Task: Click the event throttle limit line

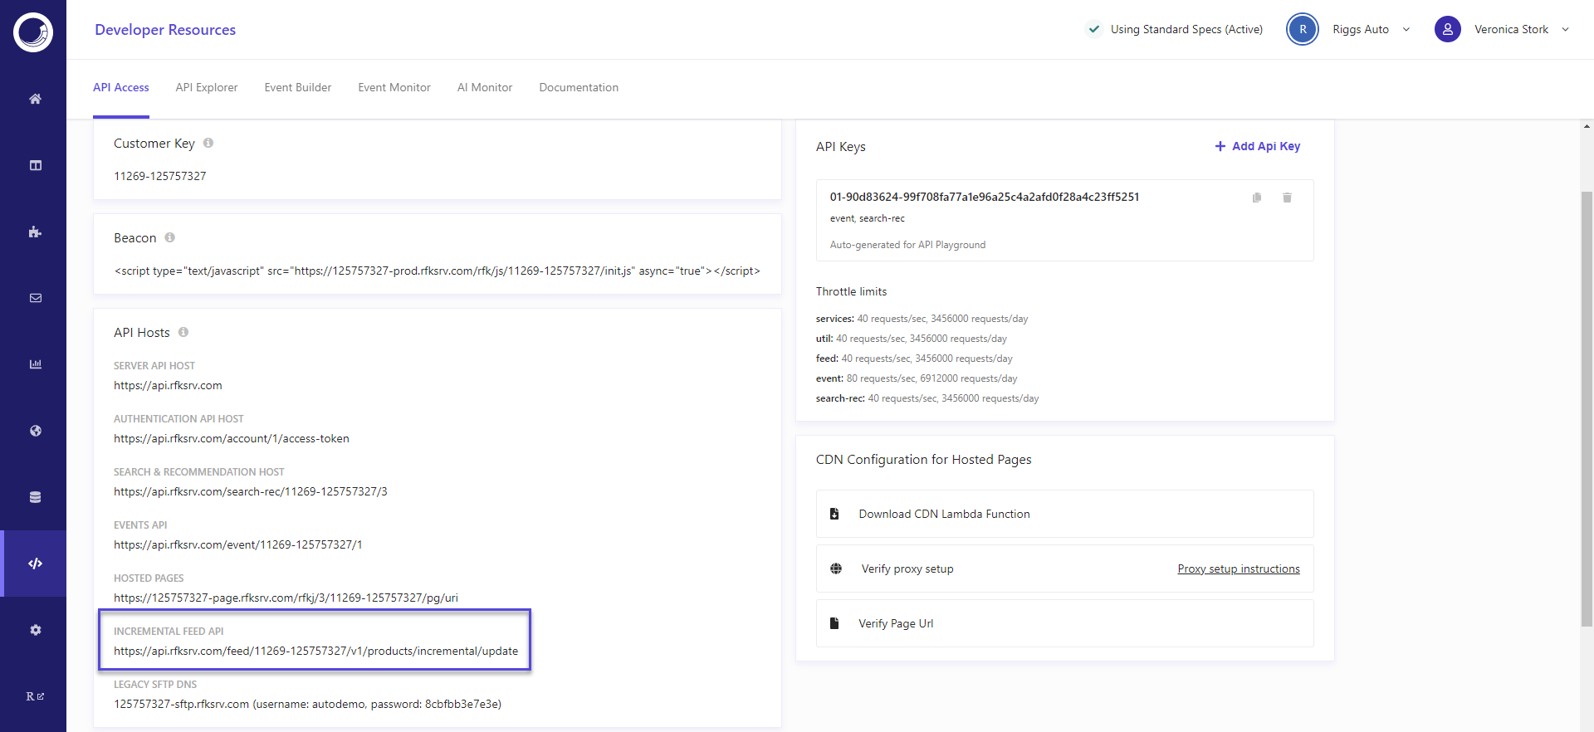Action: tap(917, 378)
